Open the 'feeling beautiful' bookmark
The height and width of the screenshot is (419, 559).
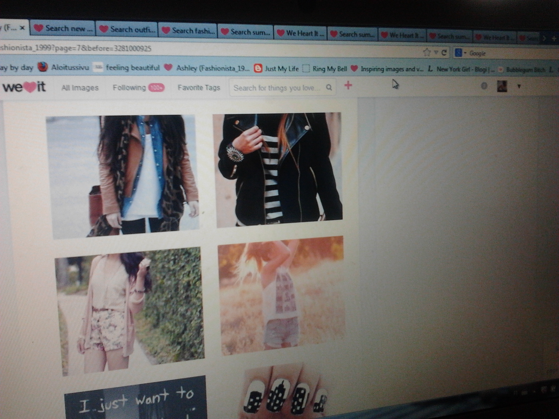click(126, 67)
